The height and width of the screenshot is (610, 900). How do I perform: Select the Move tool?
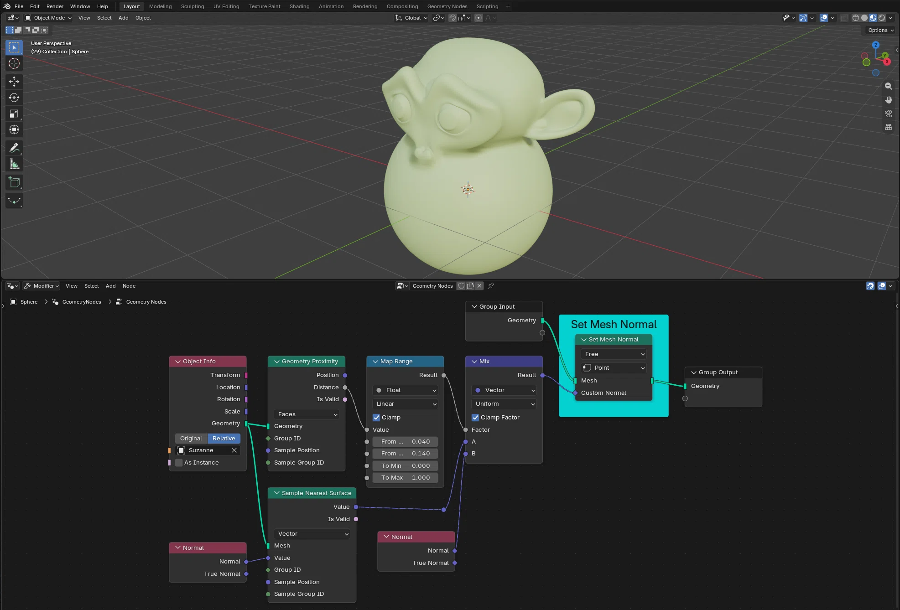pyautogui.click(x=14, y=82)
